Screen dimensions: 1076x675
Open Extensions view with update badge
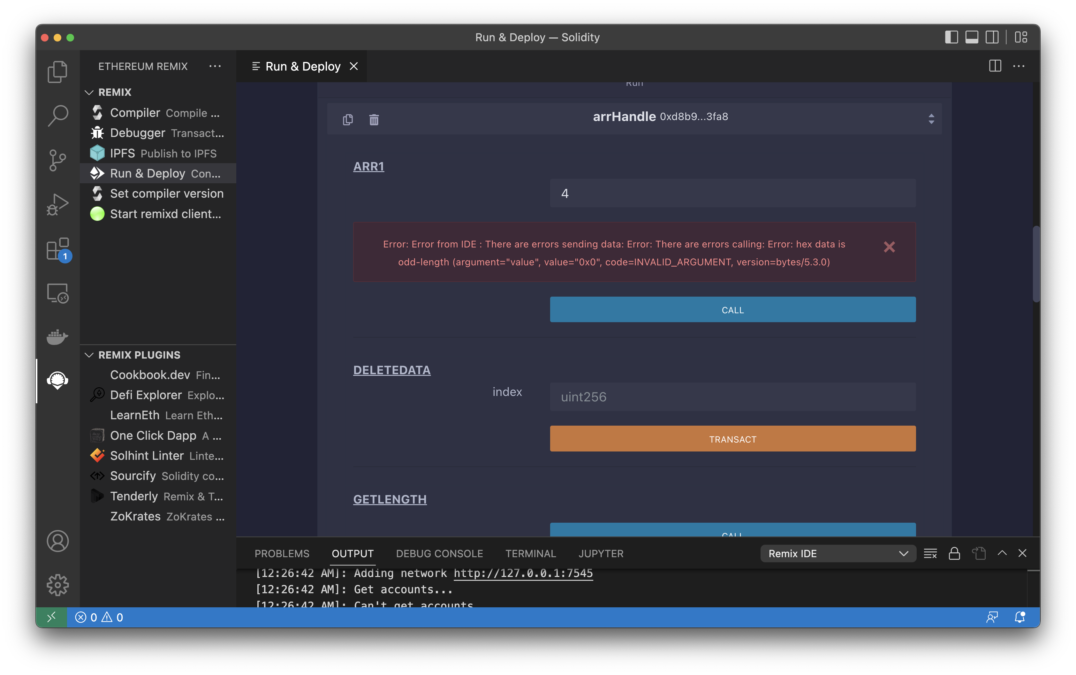[x=57, y=249]
